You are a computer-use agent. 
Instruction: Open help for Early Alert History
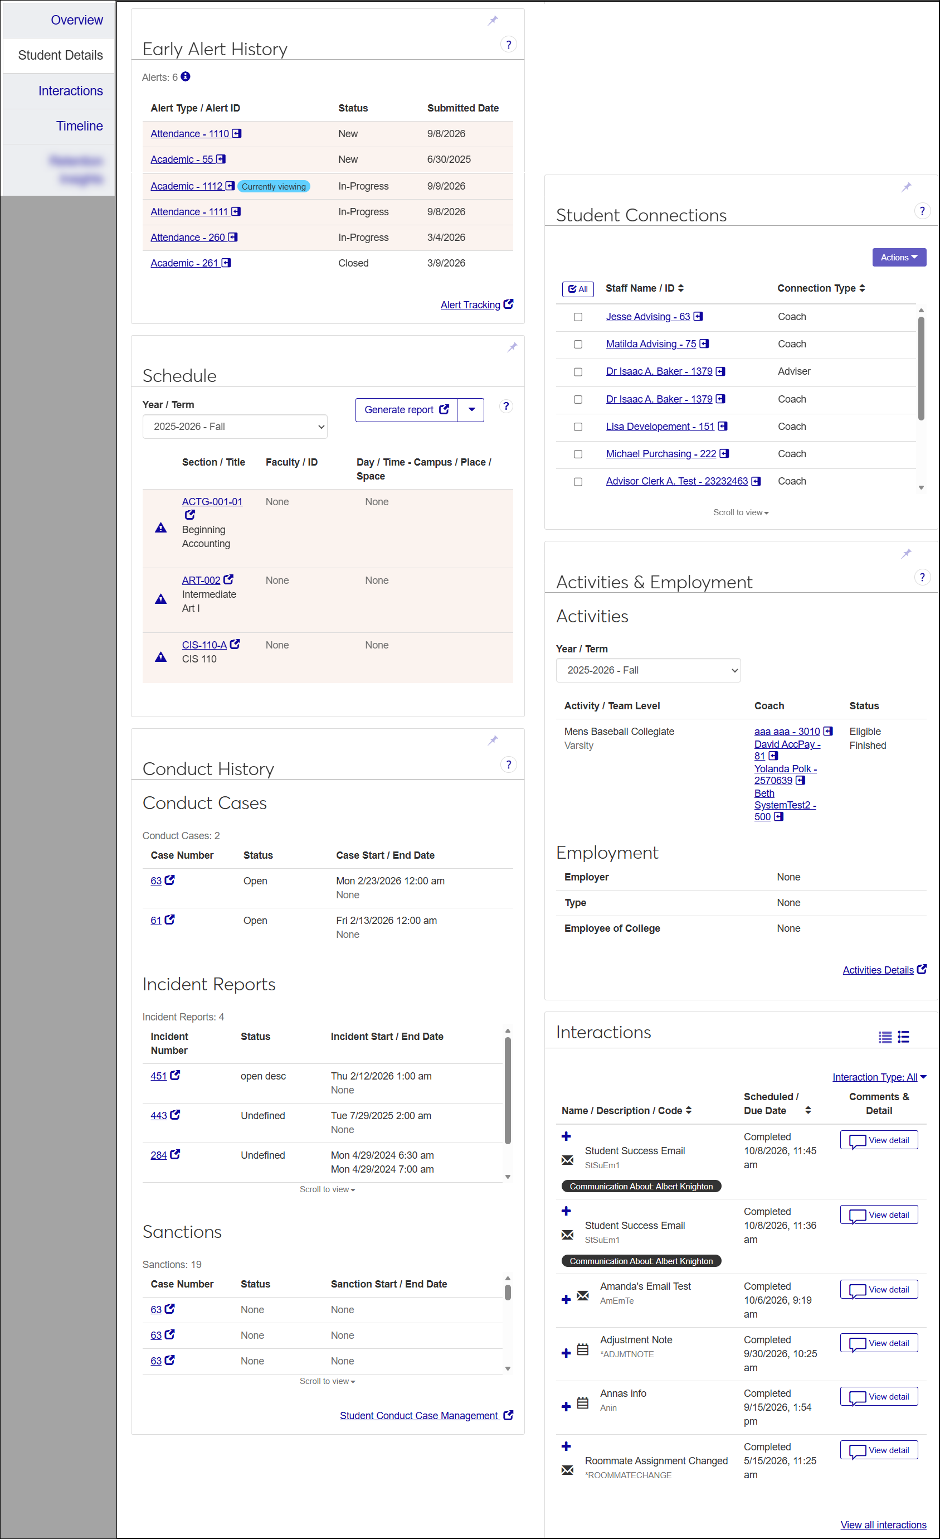pos(509,45)
